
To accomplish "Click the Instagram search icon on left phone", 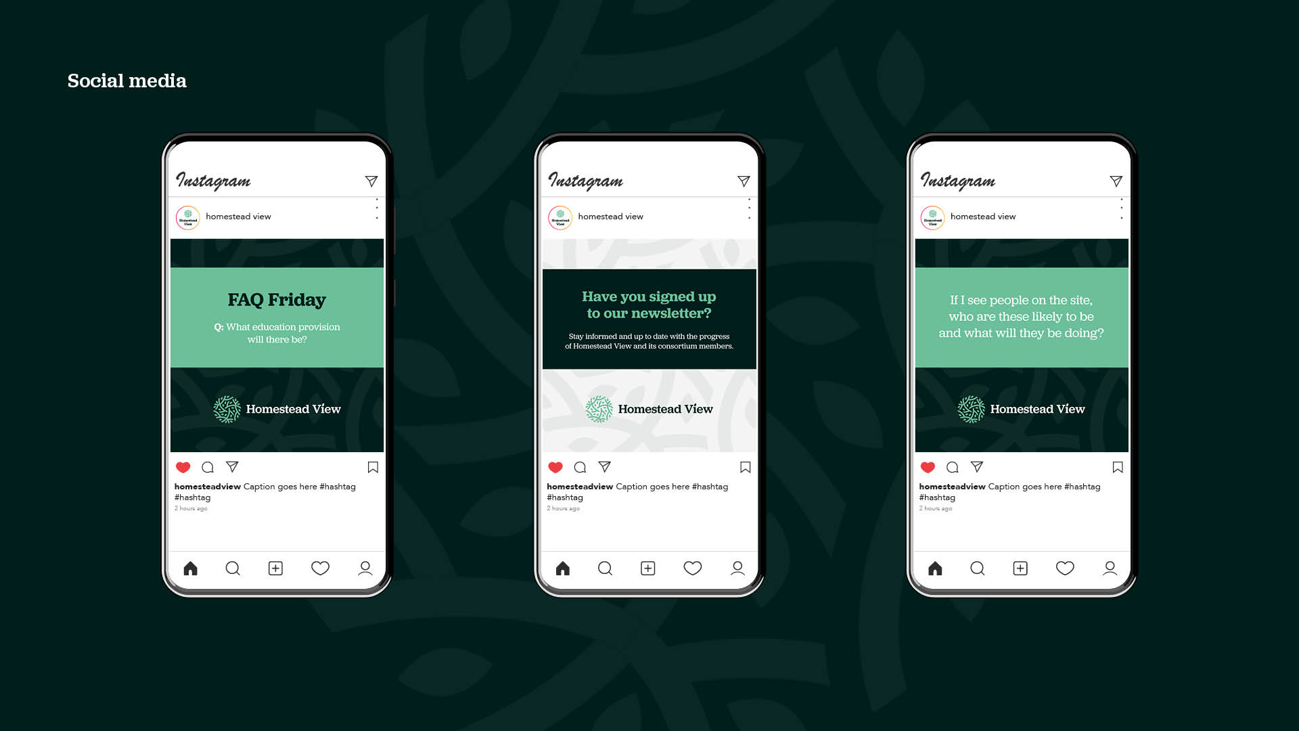I will click(x=233, y=568).
